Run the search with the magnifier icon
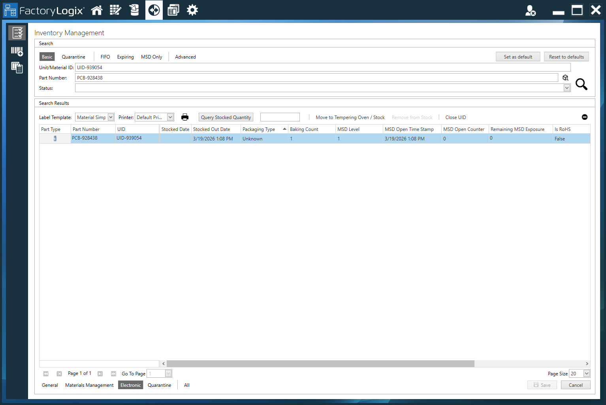 [x=581, y=84]
